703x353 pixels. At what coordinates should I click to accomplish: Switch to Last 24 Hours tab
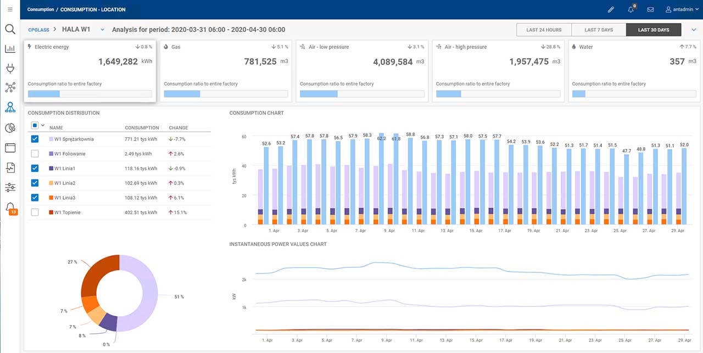[x=544, y=30]
